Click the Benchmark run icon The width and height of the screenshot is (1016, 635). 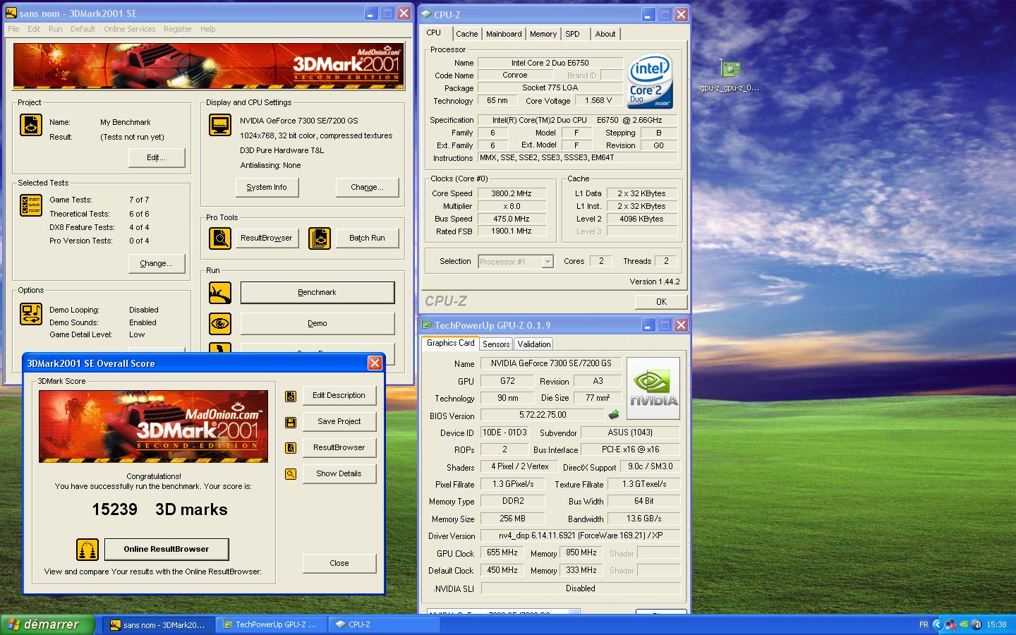[220, 293]
